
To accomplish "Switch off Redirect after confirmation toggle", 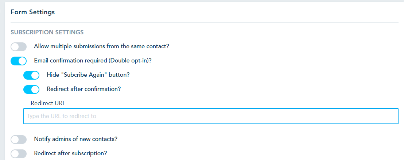I will (x=31, y=89).
